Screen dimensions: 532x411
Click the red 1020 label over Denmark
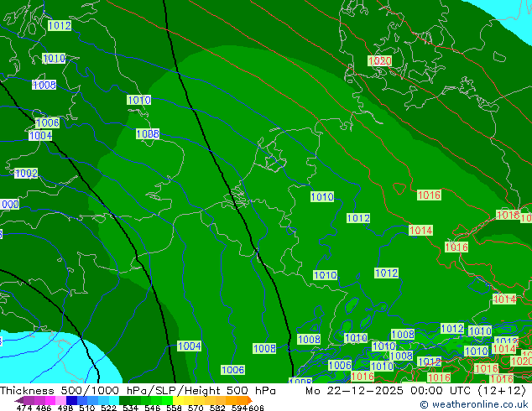pyautogui.click(x=380, y=61)
